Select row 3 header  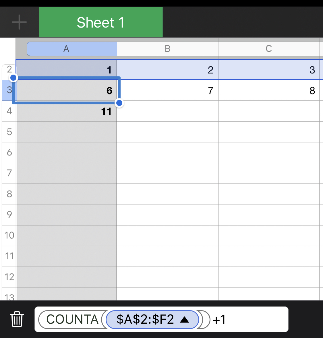pyautogui.click(x=9, y=90)
